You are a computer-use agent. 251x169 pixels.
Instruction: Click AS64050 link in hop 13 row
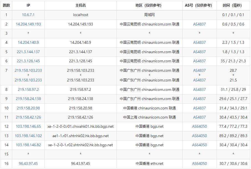[x=199, y=136]
